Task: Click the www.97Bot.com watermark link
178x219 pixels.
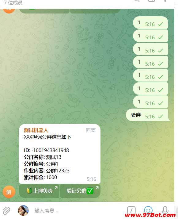Action: 150,215
